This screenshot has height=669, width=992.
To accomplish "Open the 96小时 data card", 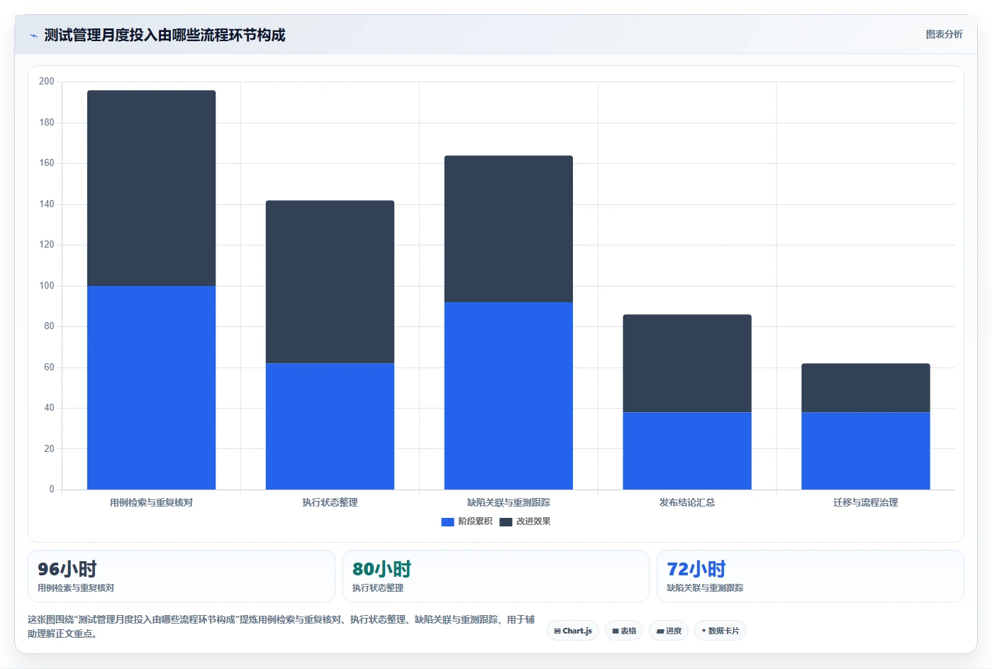I will (x=181, y=576).
